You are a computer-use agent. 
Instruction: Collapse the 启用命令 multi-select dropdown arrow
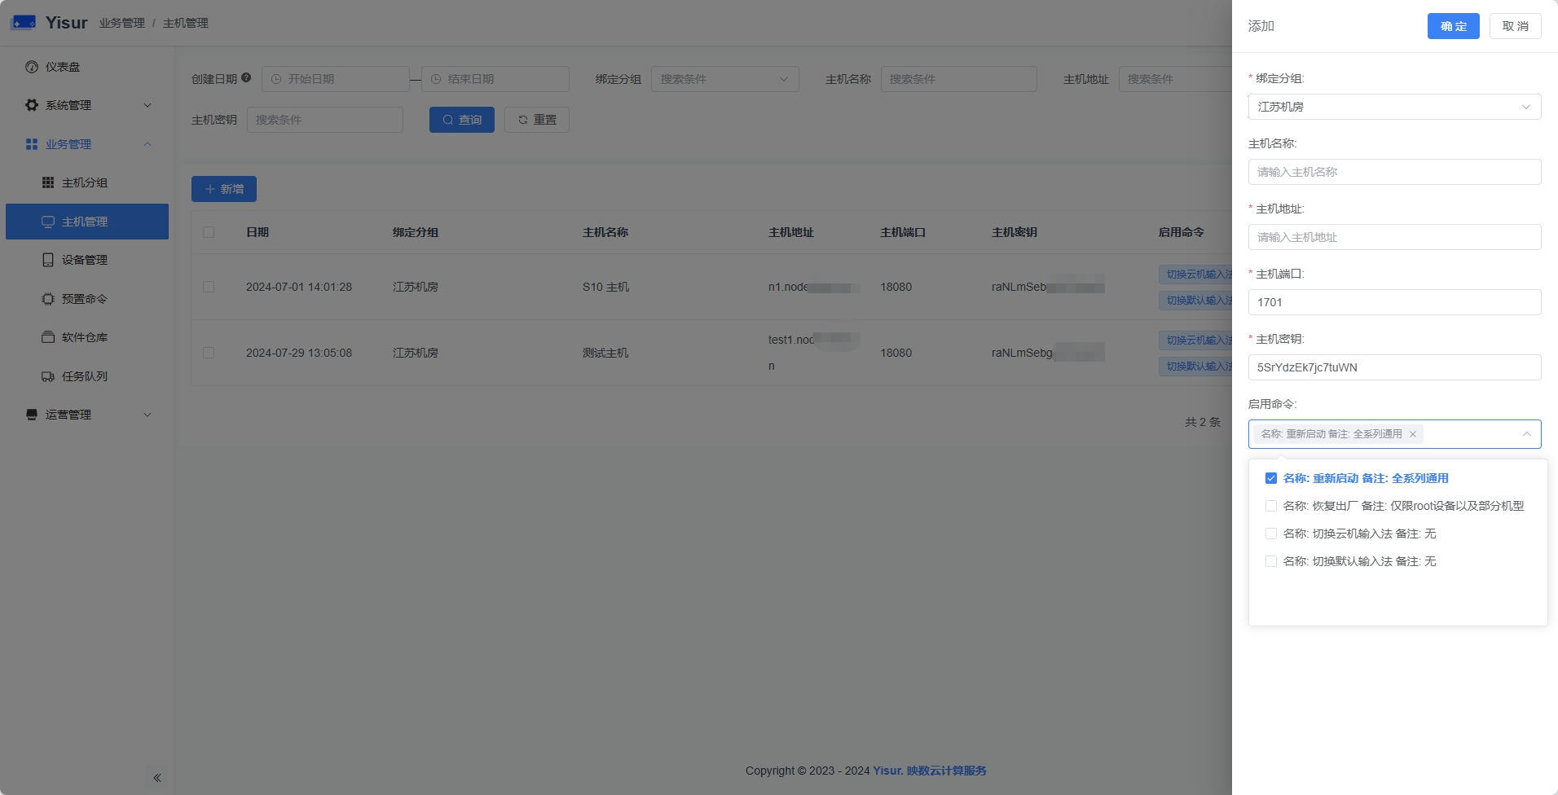pos(1526,434)
